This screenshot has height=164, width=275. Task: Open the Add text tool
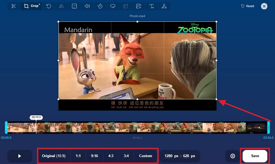(x=151, y=6)
